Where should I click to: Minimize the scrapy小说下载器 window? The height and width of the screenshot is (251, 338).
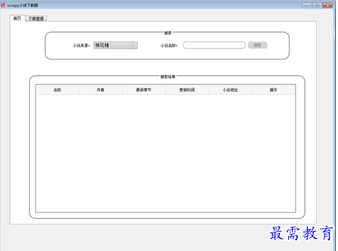coord(307,5)
